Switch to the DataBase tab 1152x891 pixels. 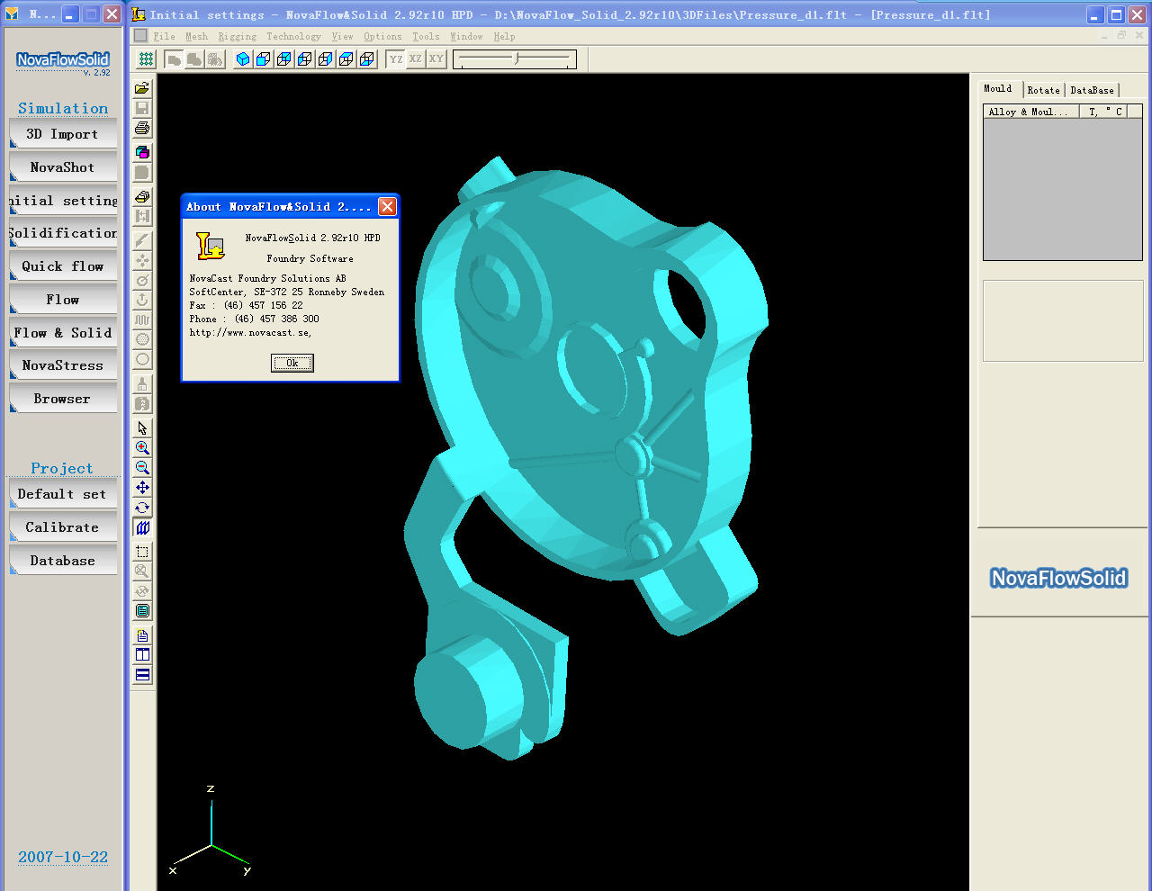[1092, 90]
